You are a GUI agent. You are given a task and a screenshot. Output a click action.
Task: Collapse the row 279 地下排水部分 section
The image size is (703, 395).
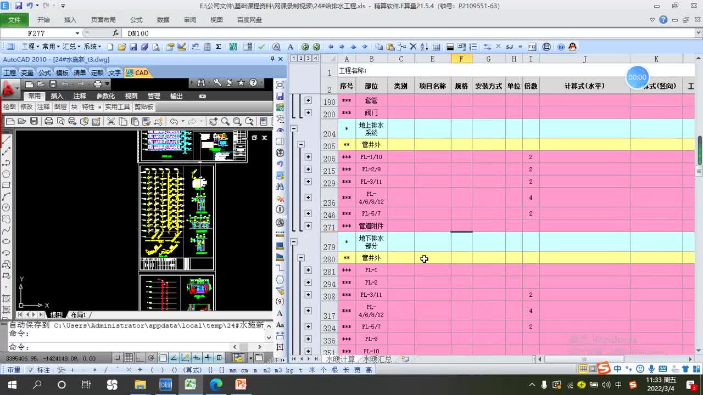(x=294, y=242)
